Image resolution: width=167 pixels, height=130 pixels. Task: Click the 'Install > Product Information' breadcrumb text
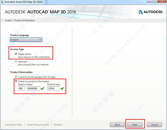pos(20,20)
